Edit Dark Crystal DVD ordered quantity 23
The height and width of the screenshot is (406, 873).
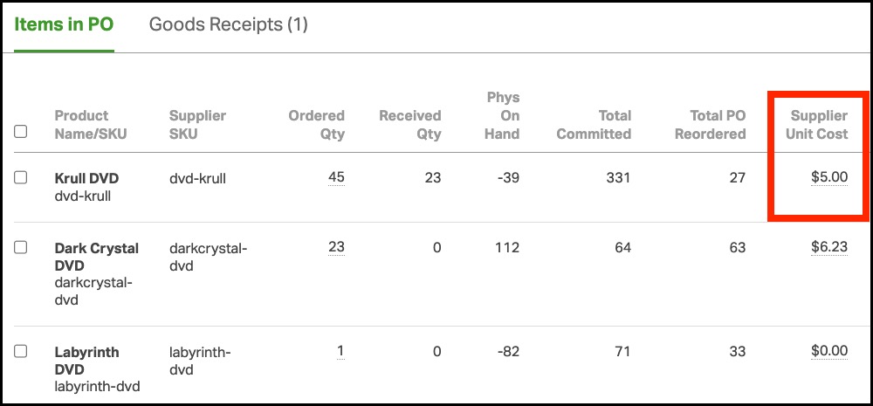[336, 247]
